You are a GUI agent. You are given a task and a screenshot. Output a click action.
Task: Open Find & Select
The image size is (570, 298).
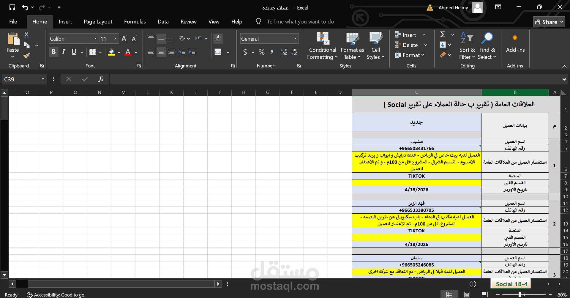[x=487, y=45]
